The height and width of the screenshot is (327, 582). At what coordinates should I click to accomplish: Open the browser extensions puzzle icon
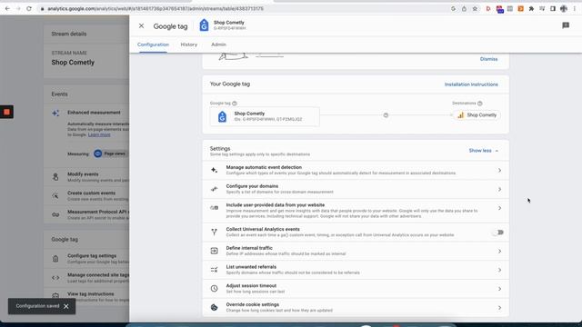[x=531, y=8]
